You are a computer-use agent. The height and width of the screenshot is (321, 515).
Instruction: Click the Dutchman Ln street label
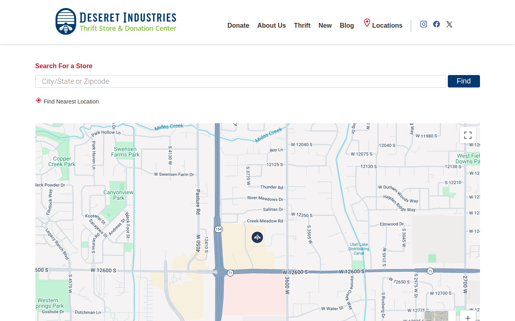pyautogui.click(x=88, y=312)
